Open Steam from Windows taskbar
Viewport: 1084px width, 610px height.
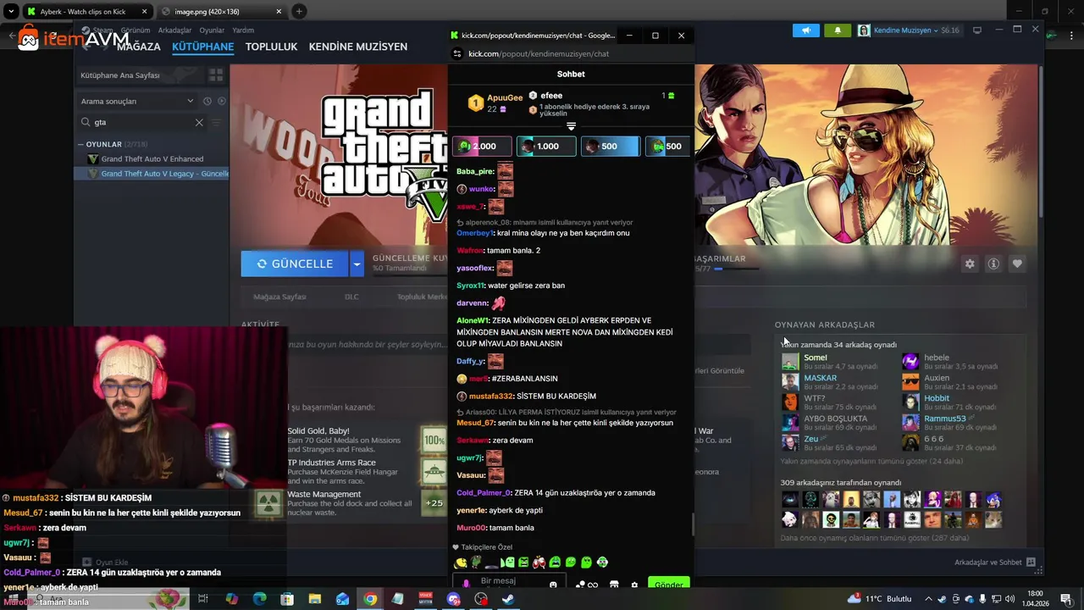click(x=508, y=599)
